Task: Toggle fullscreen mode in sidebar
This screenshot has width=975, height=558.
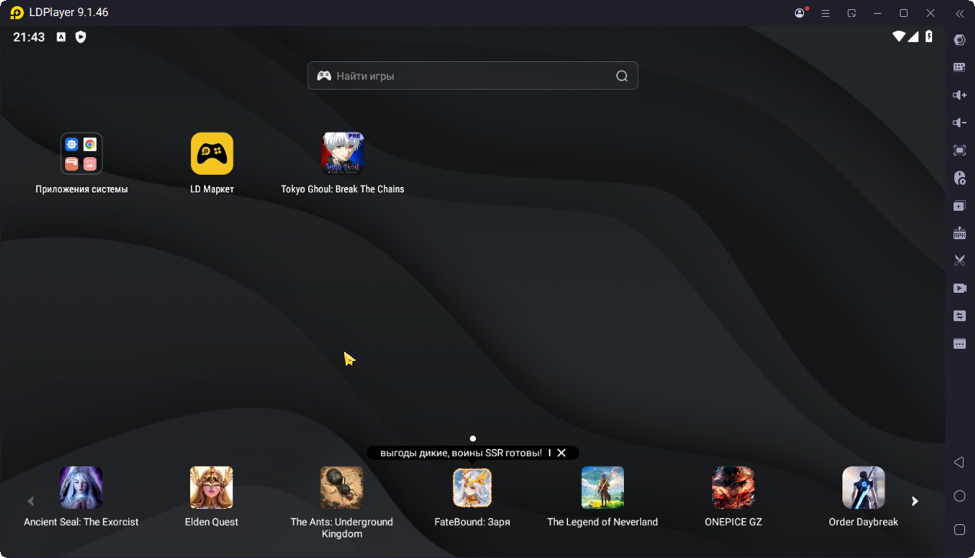Action: tap(960, 150)
